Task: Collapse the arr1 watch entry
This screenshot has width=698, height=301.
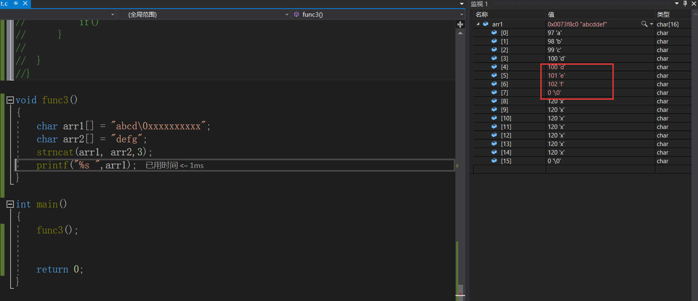Action: 478,24
